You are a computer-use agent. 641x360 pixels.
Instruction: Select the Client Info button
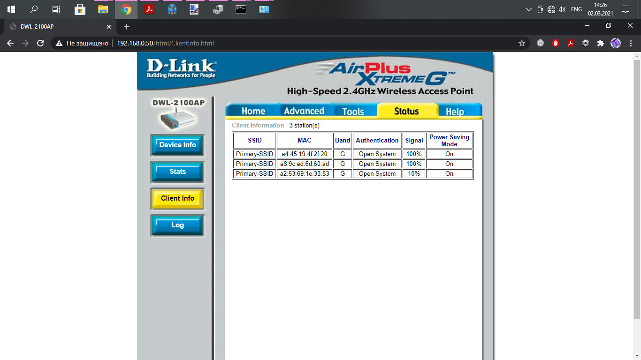click(x=177, y=199)
